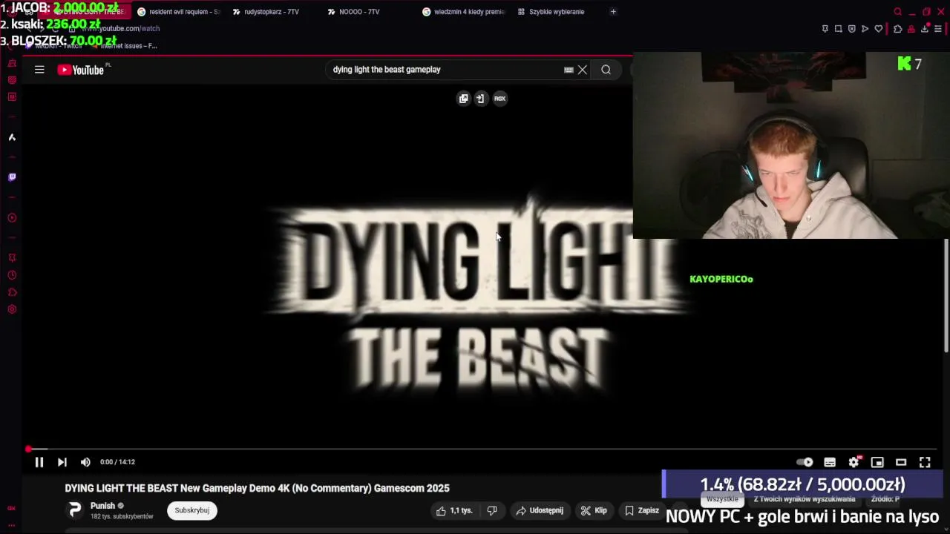Open the browser easy setup menu

coord(938,29)
